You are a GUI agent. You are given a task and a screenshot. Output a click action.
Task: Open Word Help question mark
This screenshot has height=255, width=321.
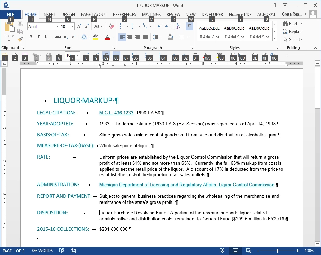click(x=275, y=5)
